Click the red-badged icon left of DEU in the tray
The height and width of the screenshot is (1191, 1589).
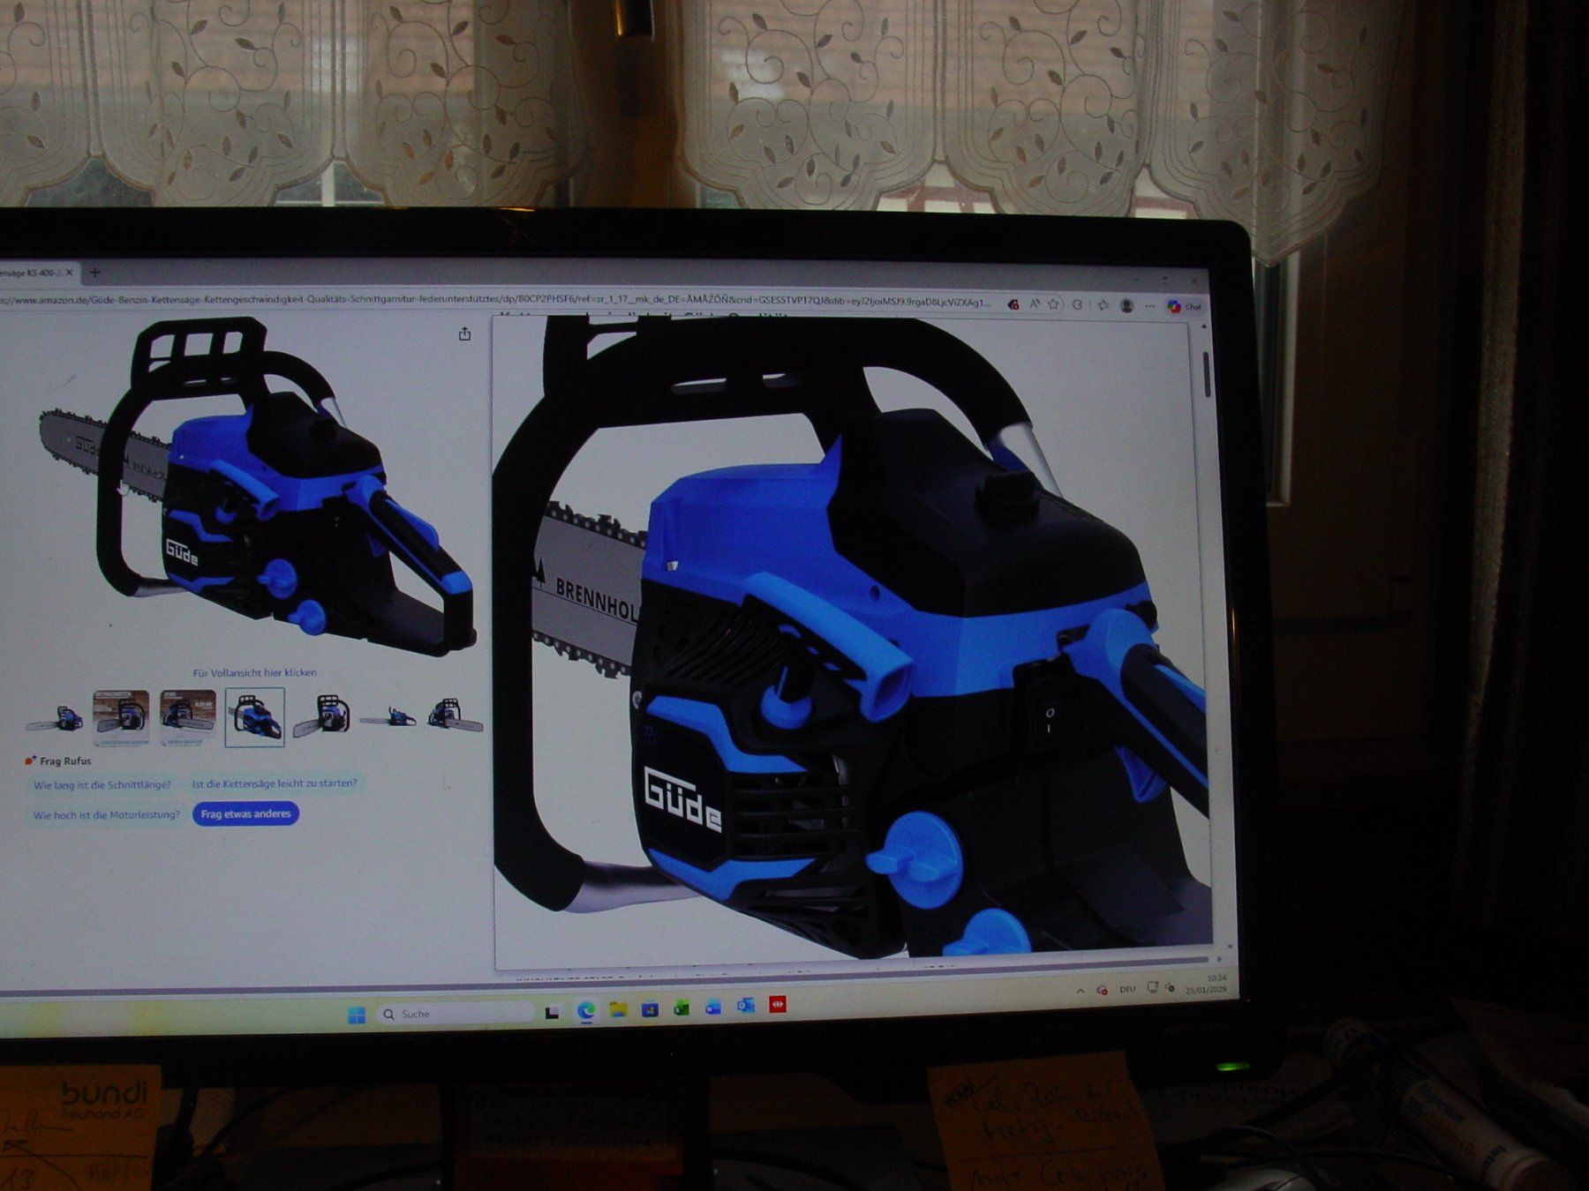(x=1103, y=991)
